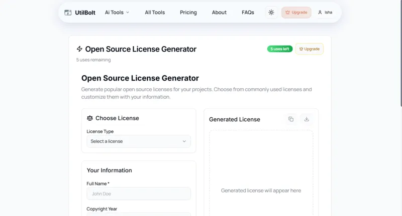The height and width of the screenshot is (216, 402).
Task: Click the green 5 uses left badge
Action: (x=280, y=49)
